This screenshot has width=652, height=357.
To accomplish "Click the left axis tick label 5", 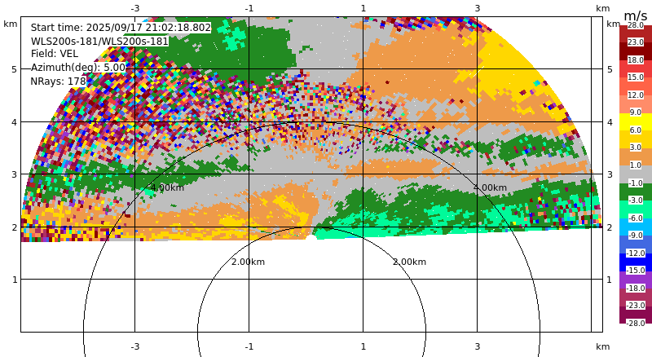I will point(15,69).
